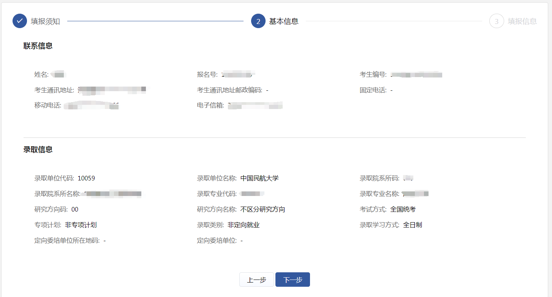
Task: Click the 全日制 study mode value
Action: (412, 225)
